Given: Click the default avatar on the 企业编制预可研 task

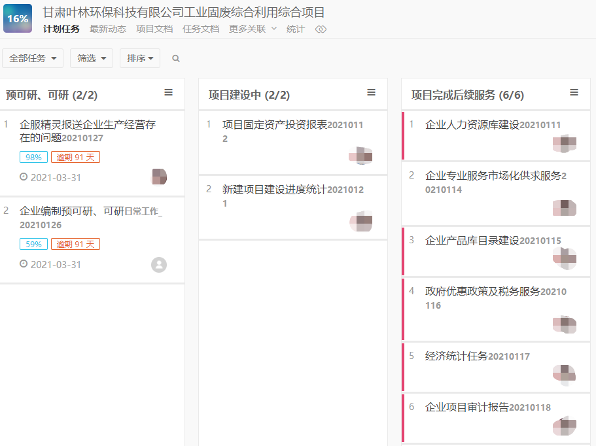Looking at the screenshot, I should point(159,265).
